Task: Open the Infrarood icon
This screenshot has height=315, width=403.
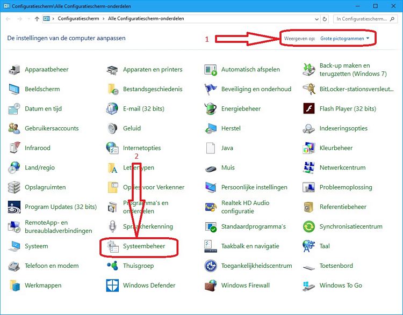Action: tap(14, 148)
